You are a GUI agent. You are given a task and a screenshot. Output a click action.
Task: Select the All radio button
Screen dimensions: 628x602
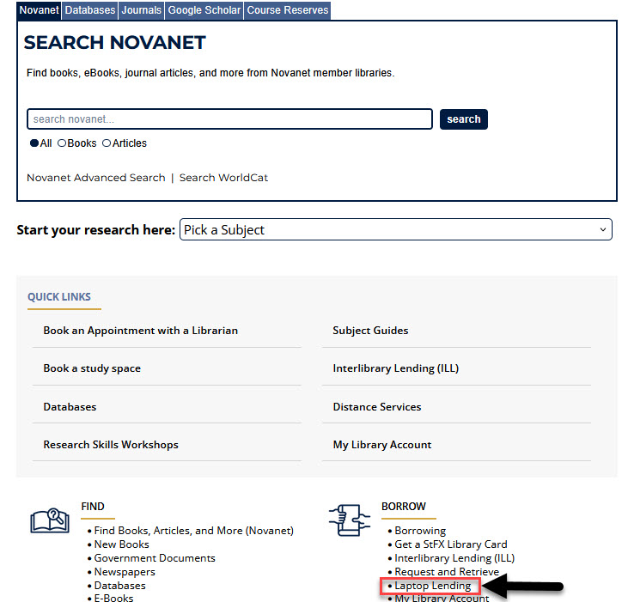[x=34, y=143]
